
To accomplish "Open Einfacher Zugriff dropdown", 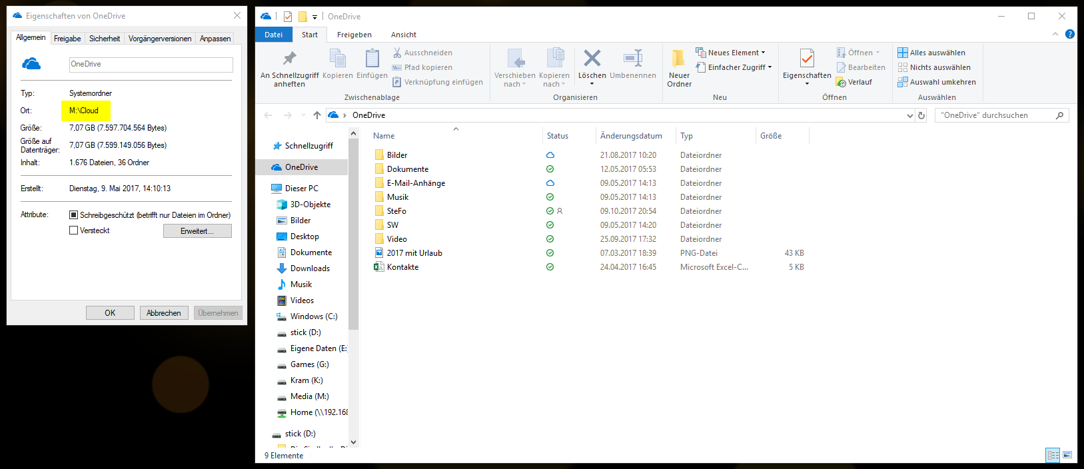I will click(x=734, y=67).
